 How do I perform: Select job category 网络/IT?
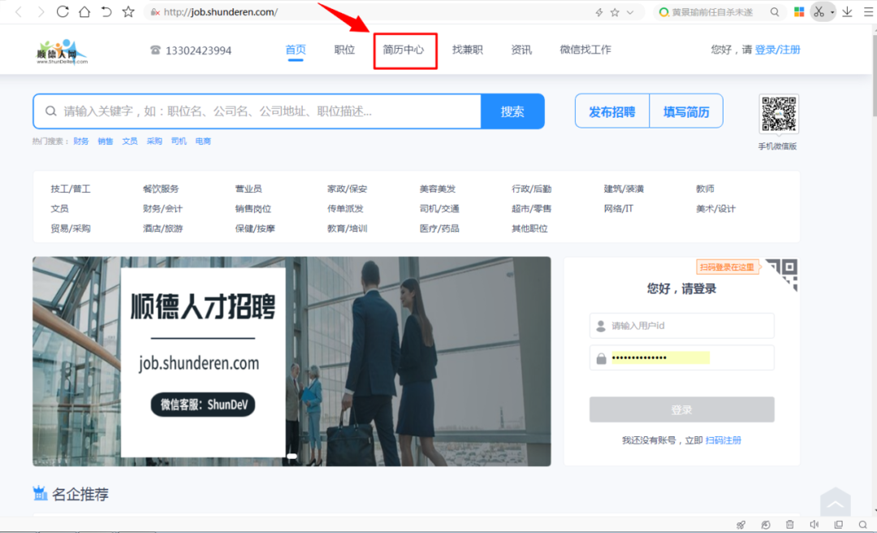point(619,208)
